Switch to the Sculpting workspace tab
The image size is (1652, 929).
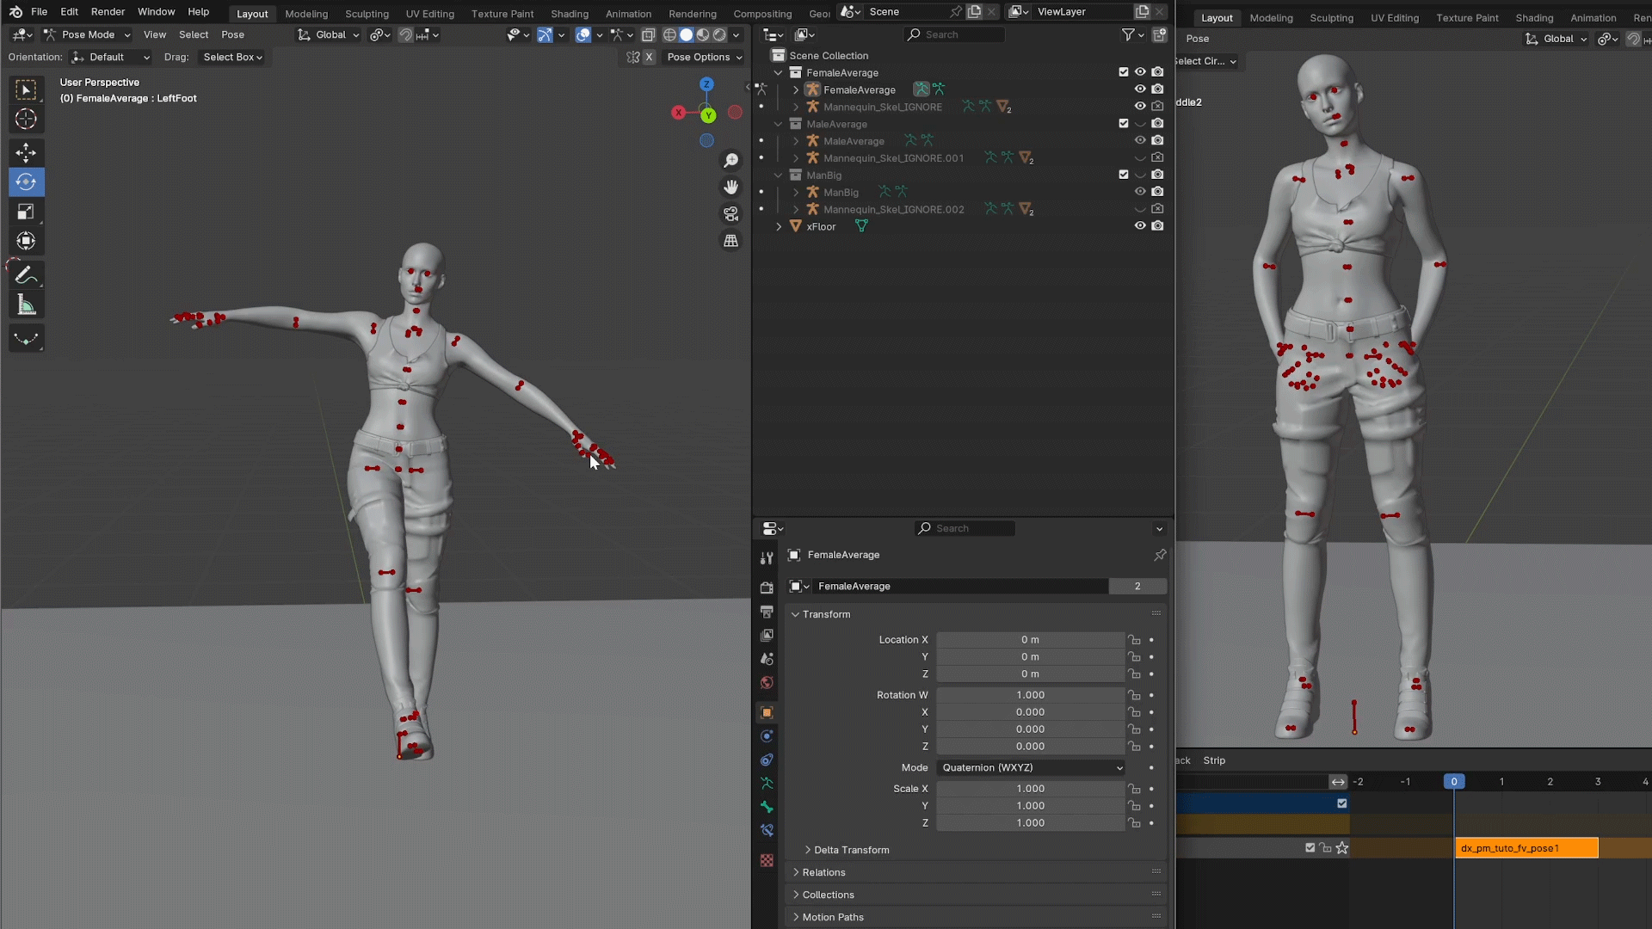367,14
